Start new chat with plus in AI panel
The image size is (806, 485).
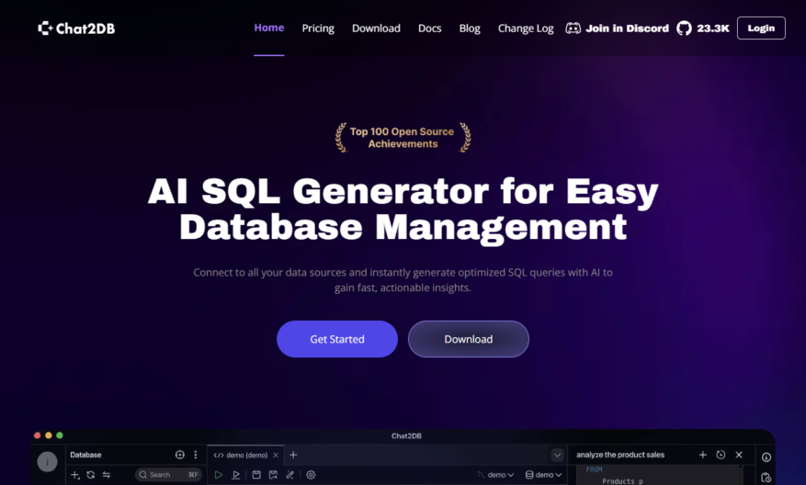pos(703,455)
